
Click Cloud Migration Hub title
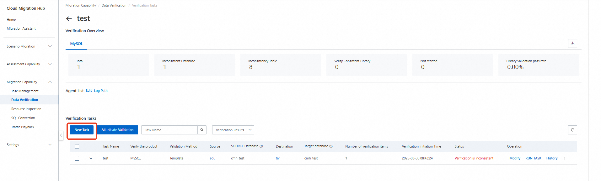[x=26, y=8]
